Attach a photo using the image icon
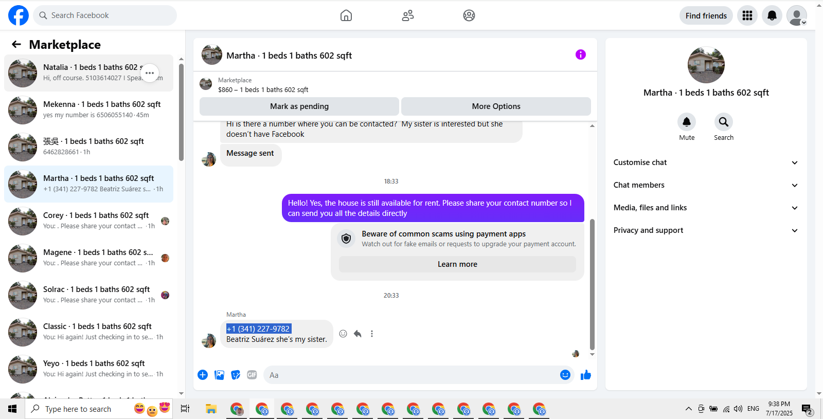 pyautogui.click(x=219, y=375)
